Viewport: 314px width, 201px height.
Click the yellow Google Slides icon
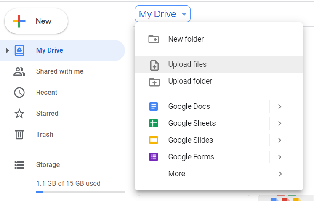coord(154,140)
